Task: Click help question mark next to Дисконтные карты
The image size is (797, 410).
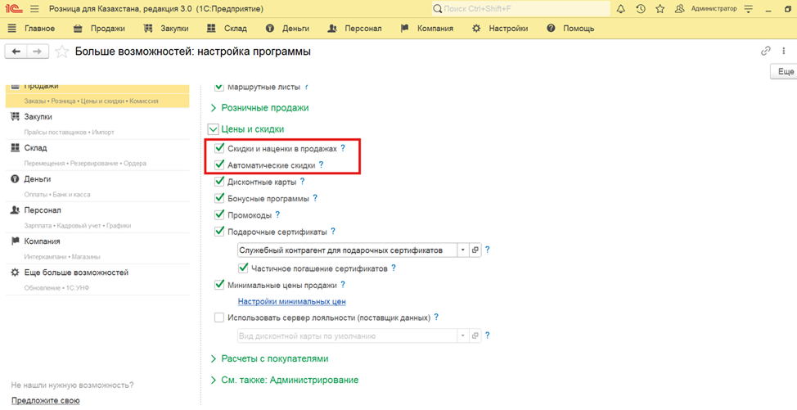Action: click(303, 182)
